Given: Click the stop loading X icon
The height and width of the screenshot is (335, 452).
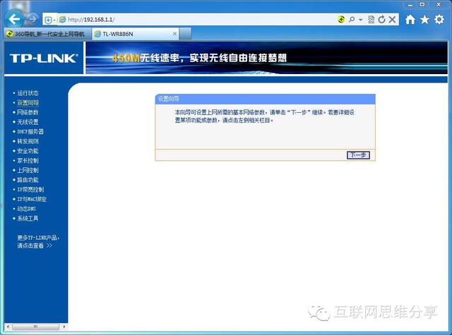Looking at the screenshot, I should (392, 19).
